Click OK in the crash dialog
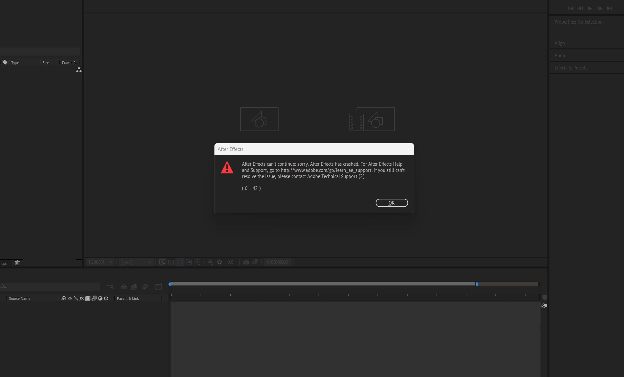624x377 pixels. [x=391, y=203]
